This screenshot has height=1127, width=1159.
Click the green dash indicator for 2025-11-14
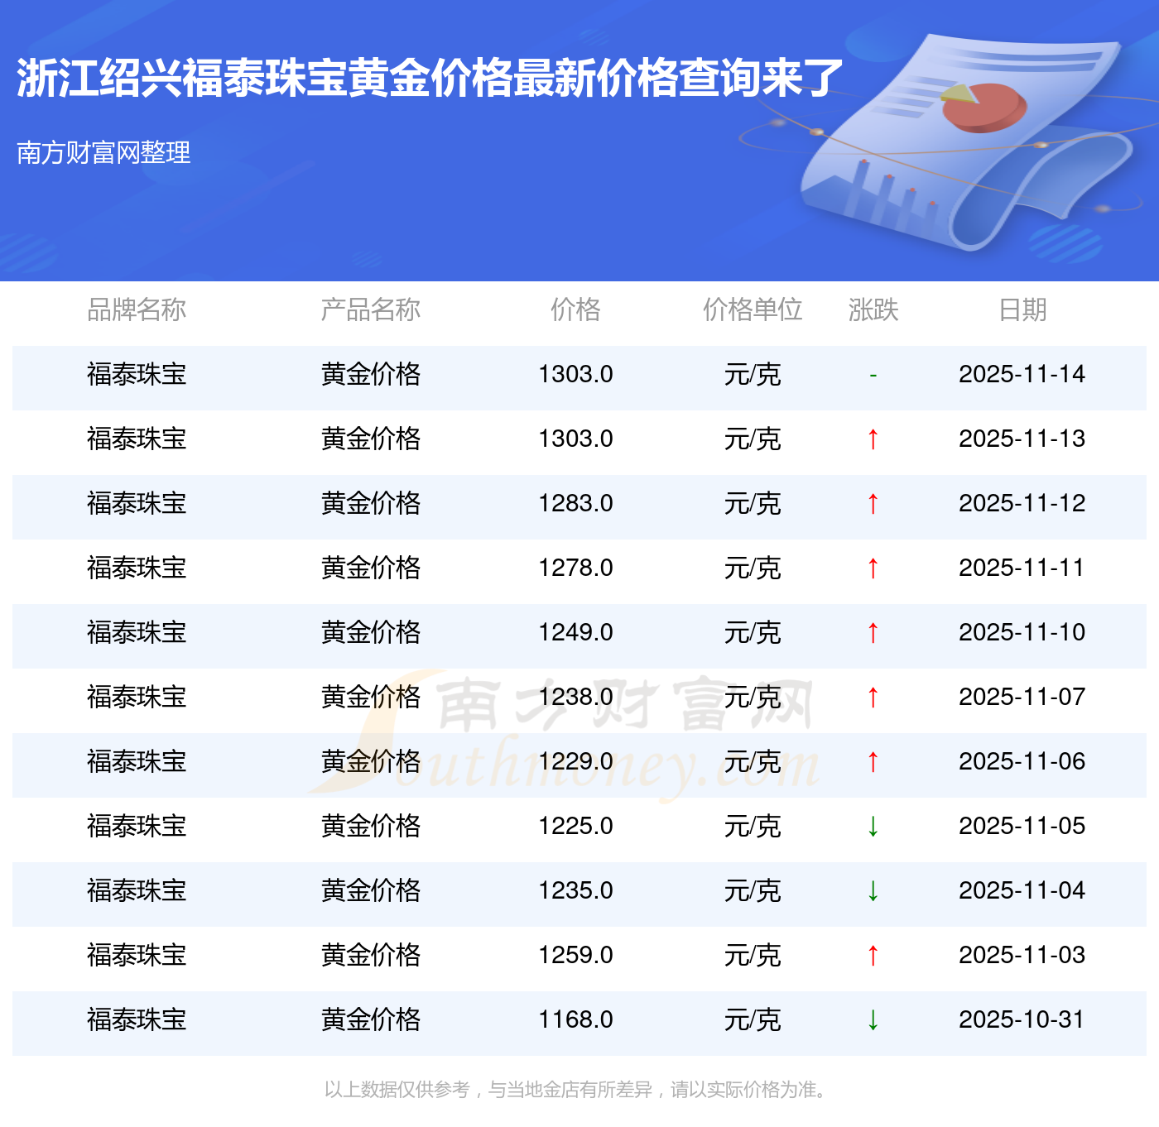coord(873,376)
